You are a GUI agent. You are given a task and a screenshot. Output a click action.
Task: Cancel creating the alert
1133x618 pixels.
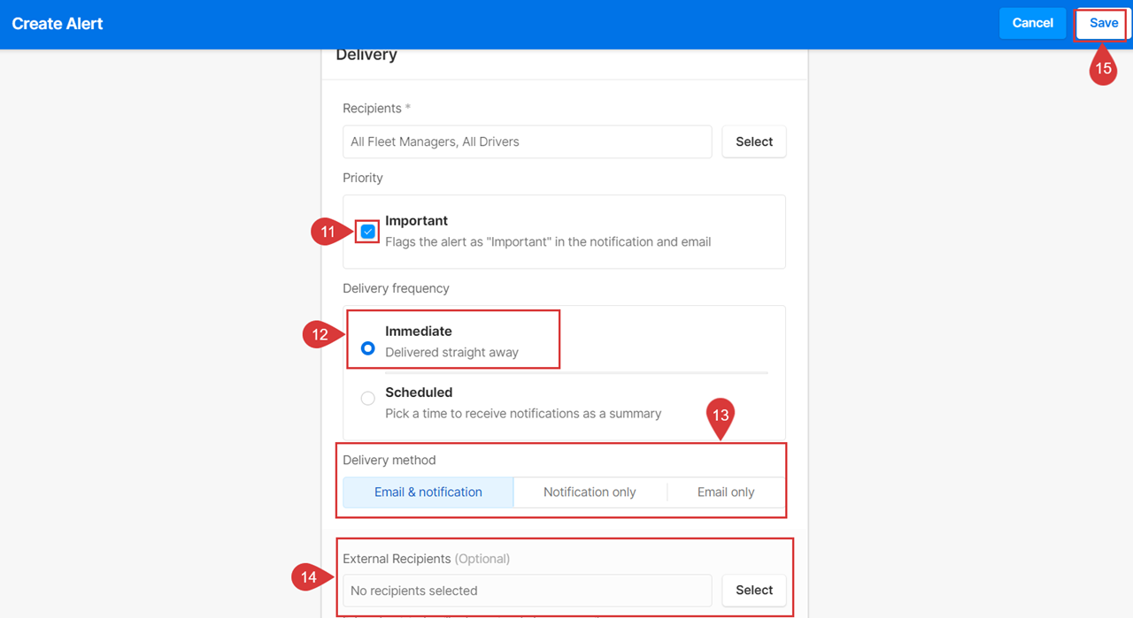1032,23
